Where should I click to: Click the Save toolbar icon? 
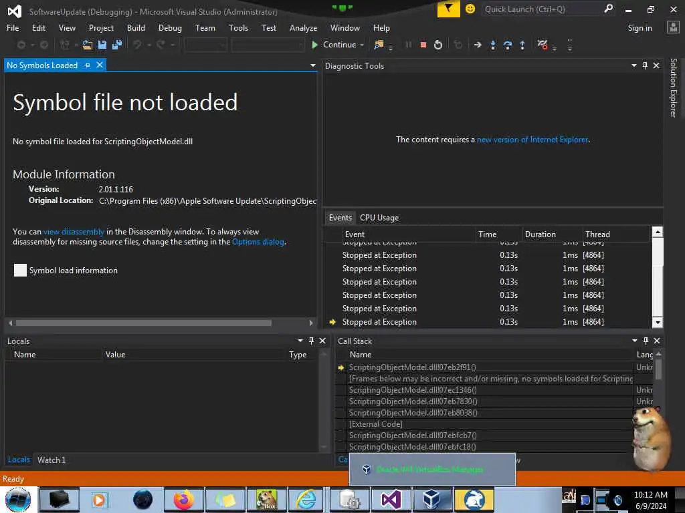[102, 45]
